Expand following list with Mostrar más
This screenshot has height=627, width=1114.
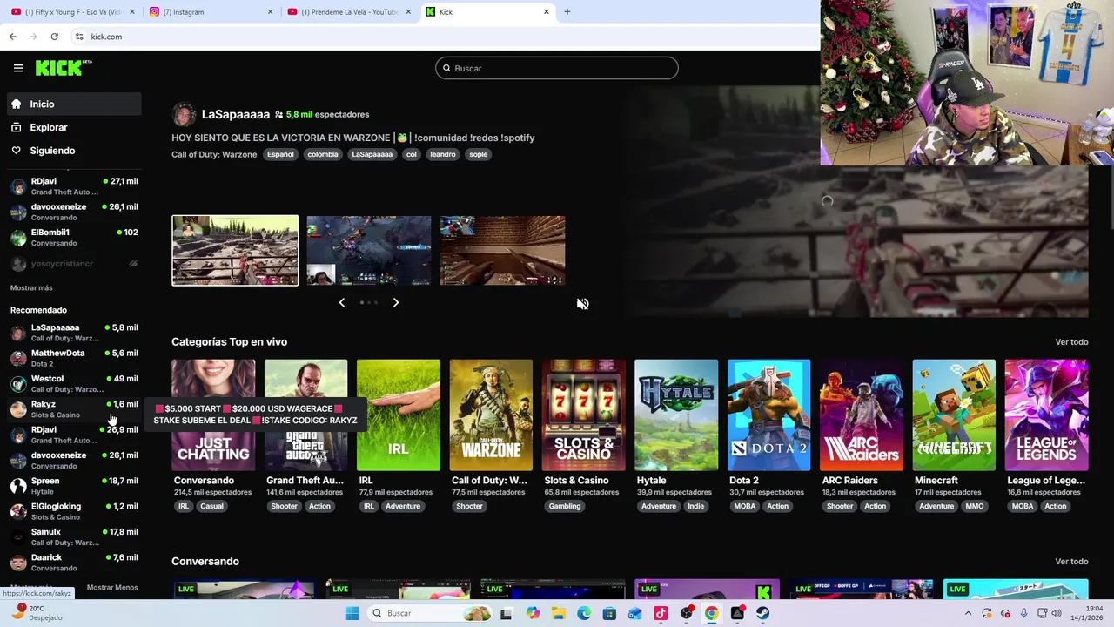[x=31, y=288]
